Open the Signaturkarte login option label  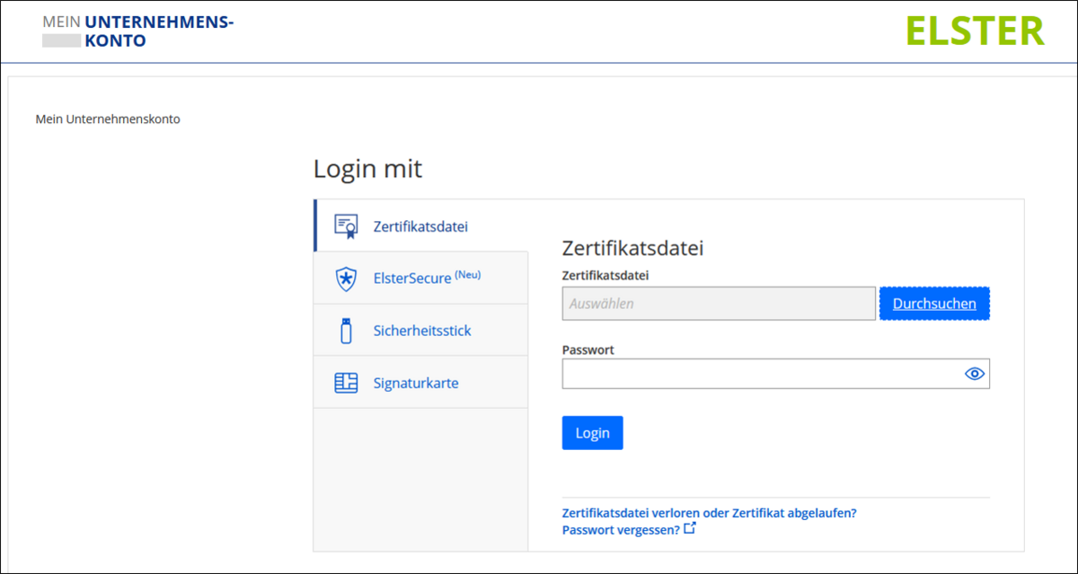click(x=416, y=383)
